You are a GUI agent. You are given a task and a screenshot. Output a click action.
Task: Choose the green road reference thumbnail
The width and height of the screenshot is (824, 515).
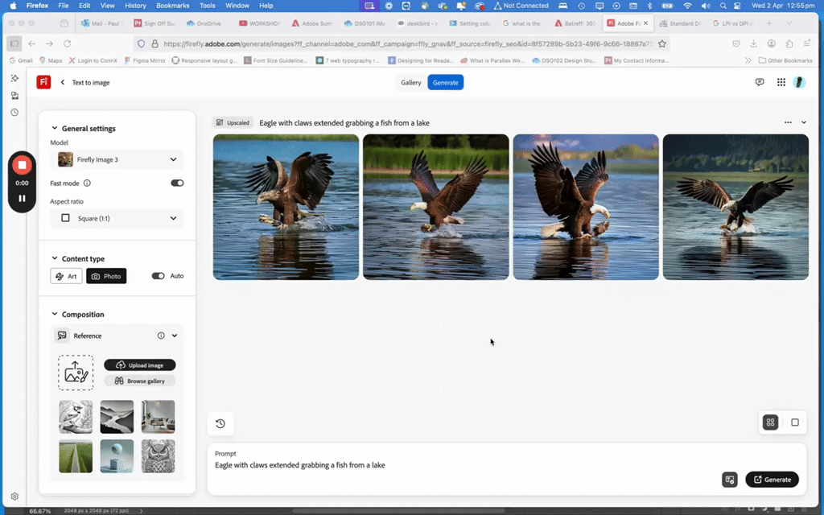coord(76,456)
